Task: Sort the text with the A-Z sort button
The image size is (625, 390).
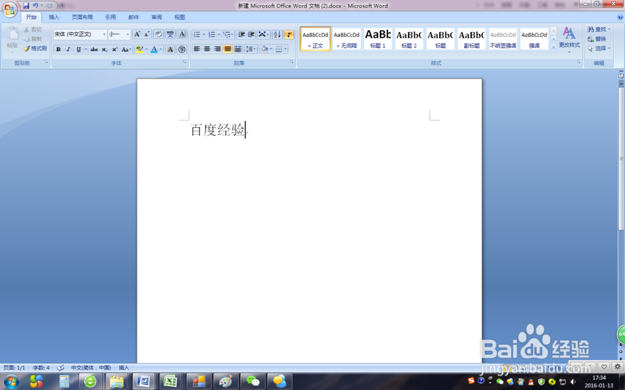Action: click(x=277, y=34)
